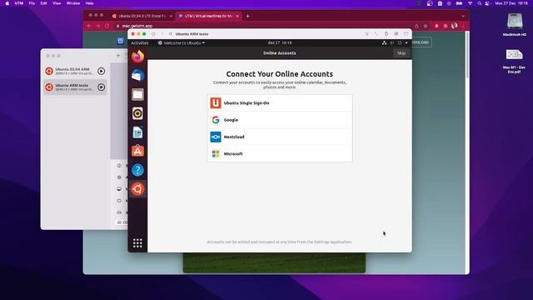Switch to UTM Virtual machines browser tab
The height and width of the screenshot is (300, 533).
tap(208, 16)
